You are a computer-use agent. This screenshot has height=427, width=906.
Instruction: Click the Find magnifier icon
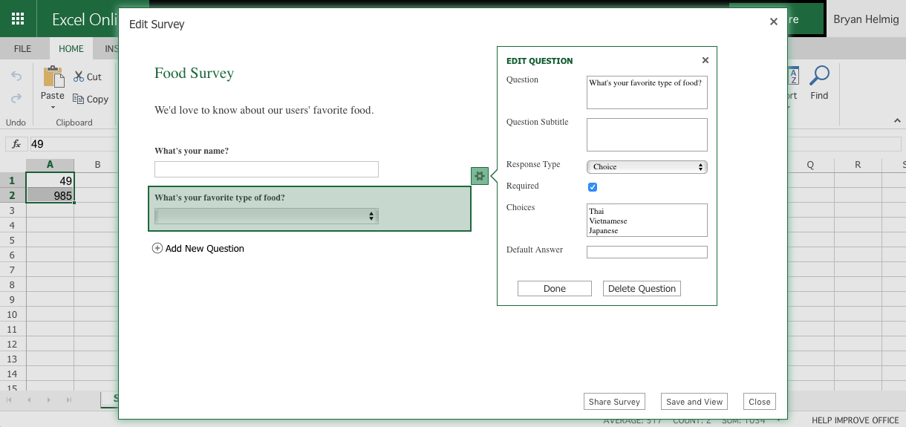tap(819, 76)
